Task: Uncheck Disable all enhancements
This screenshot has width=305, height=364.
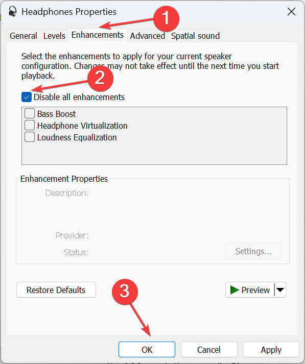Action: click(x=27, y=97)
